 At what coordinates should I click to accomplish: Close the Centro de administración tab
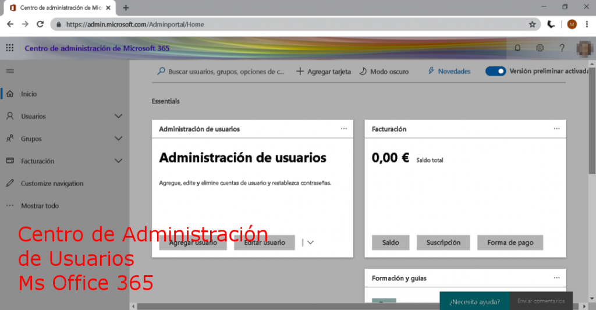coord(108,8)
